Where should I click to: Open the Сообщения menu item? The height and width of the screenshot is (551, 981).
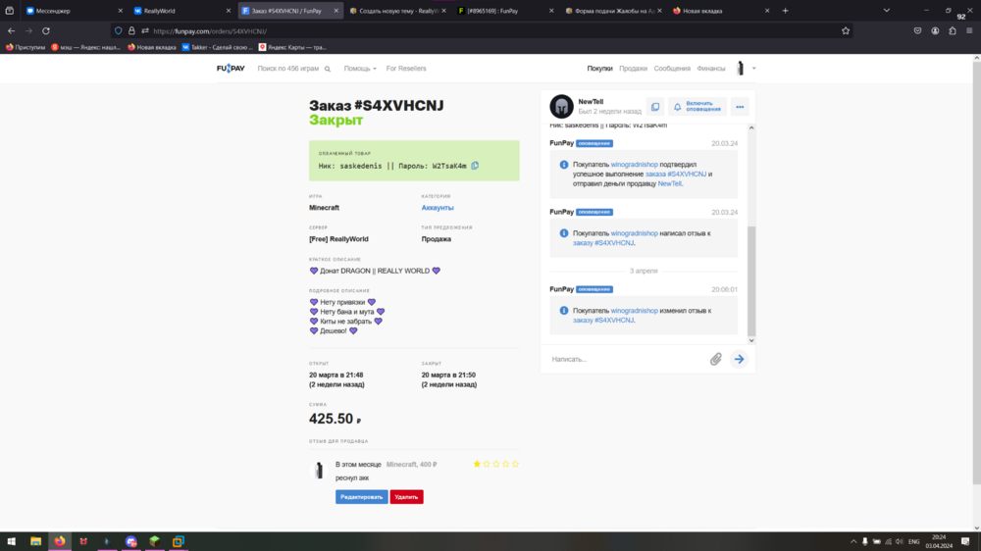[x=672, y=69]
